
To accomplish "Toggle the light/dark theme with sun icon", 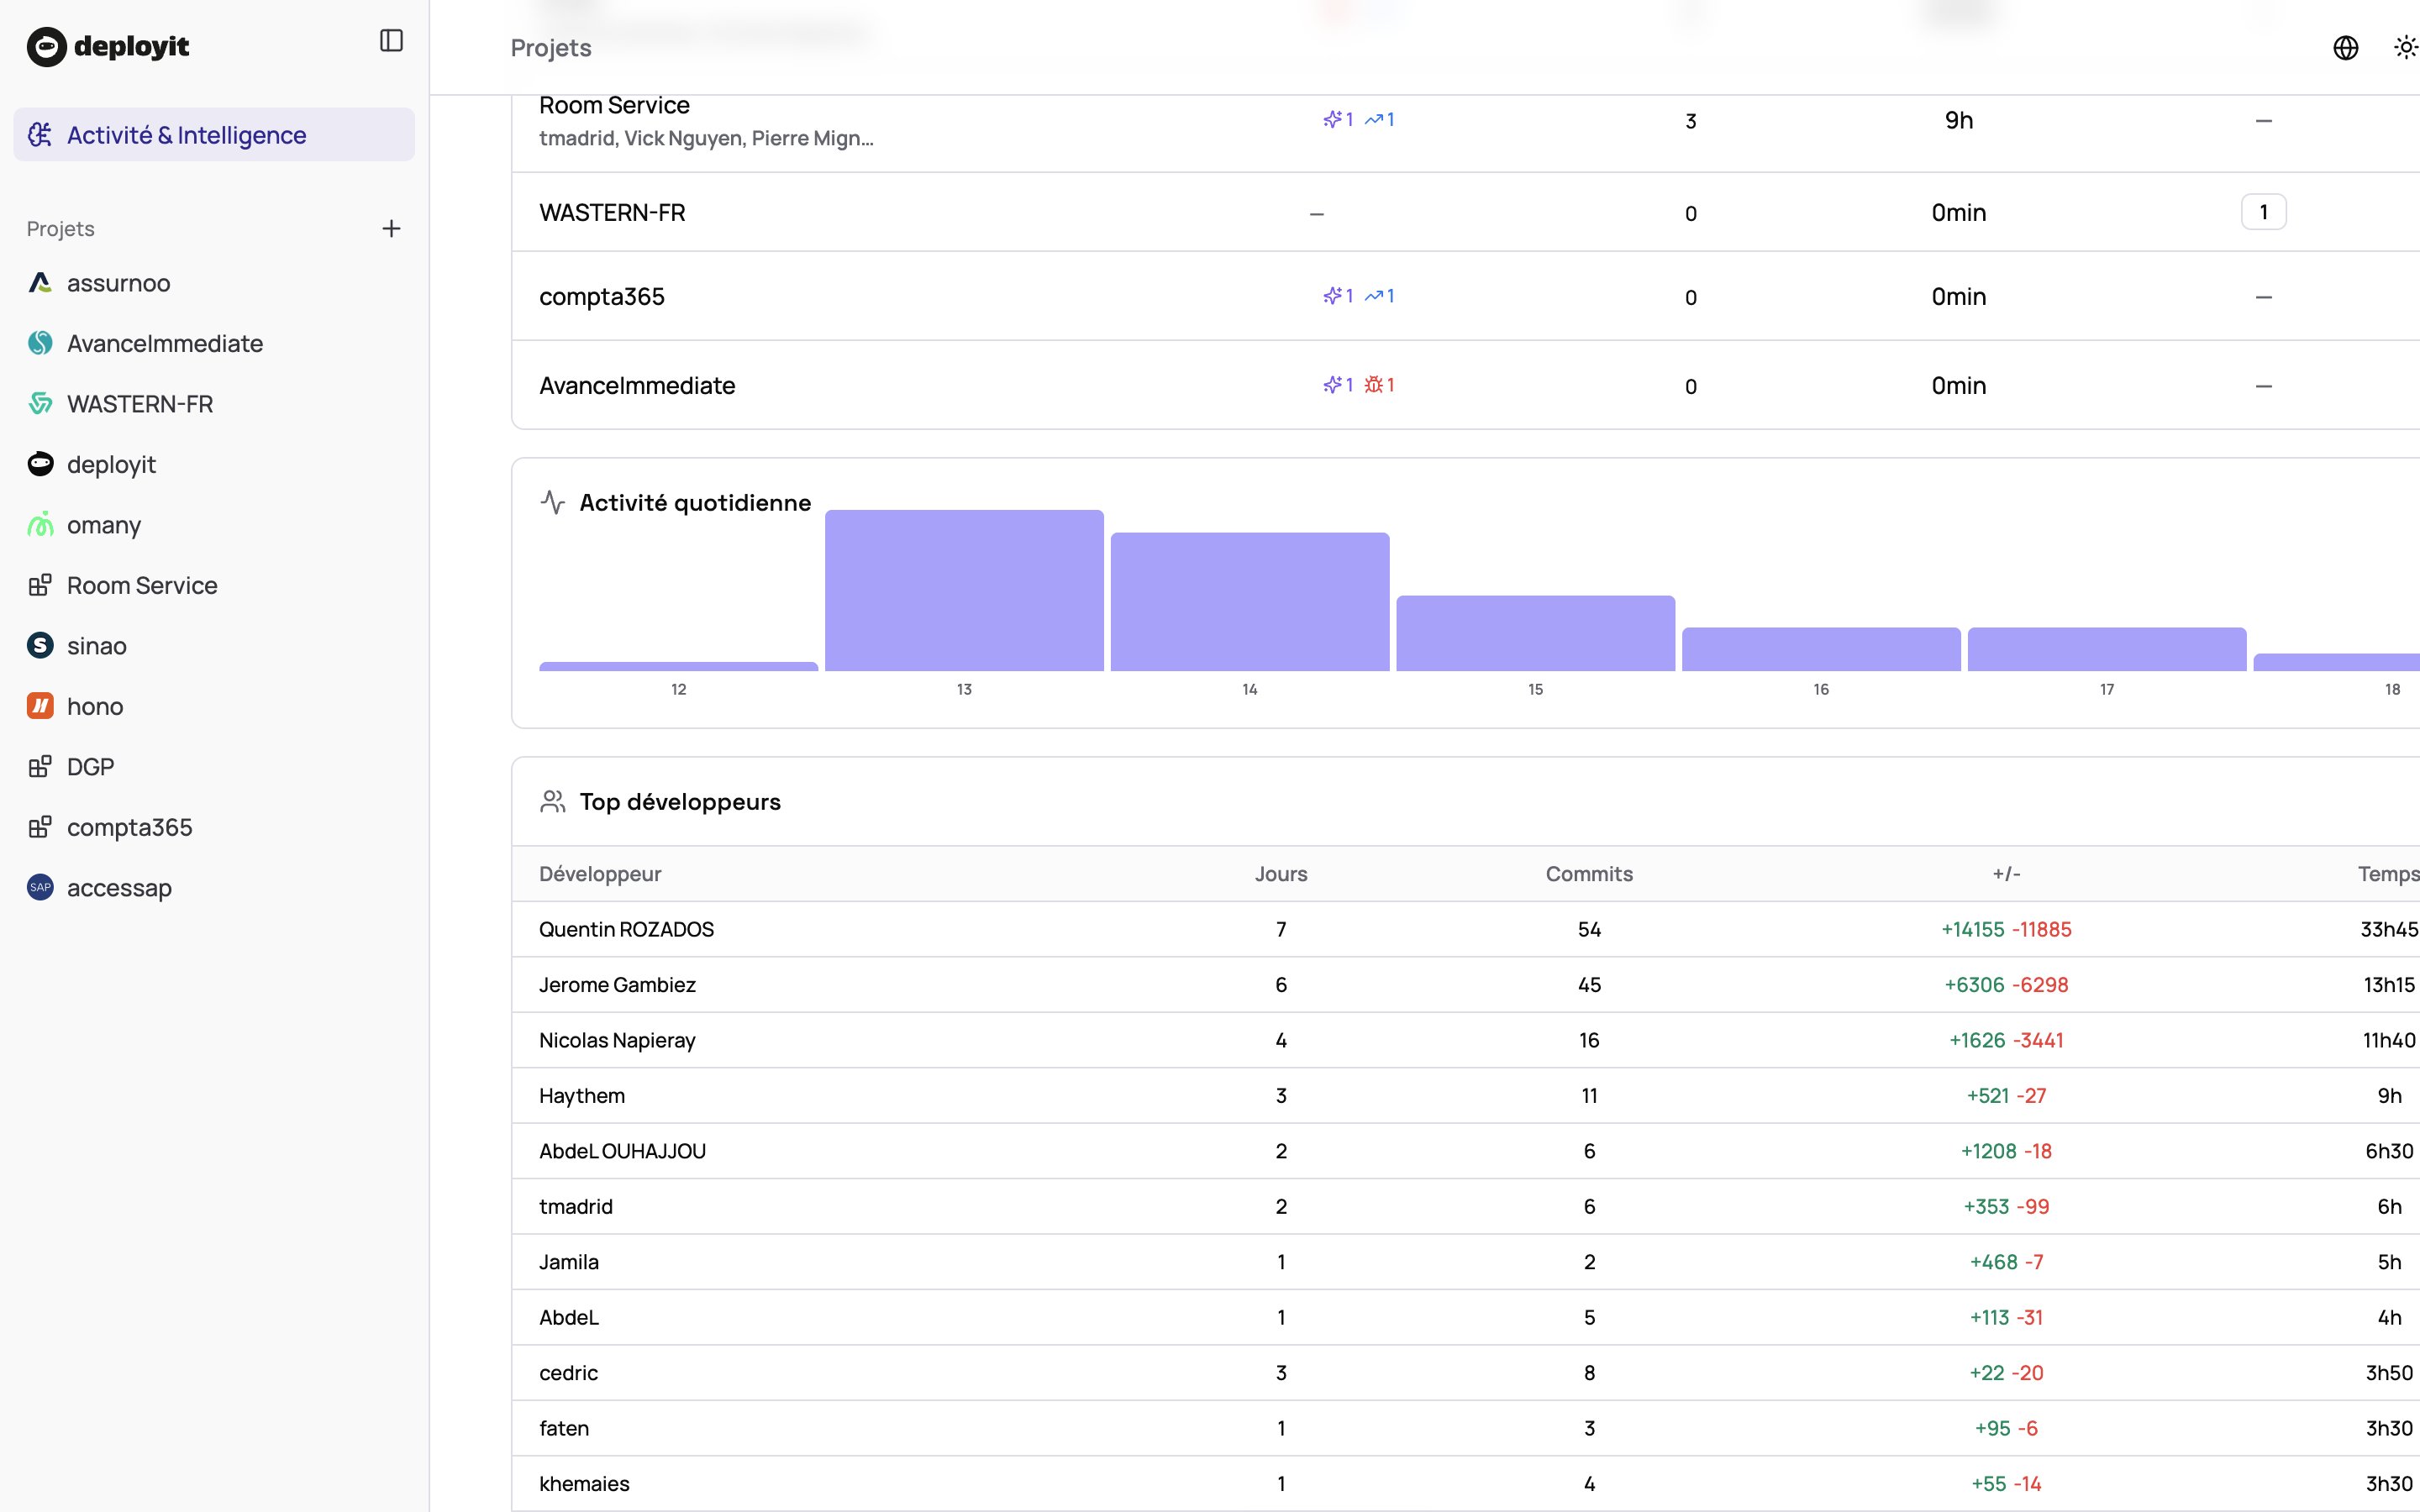I will point(2406,47).
